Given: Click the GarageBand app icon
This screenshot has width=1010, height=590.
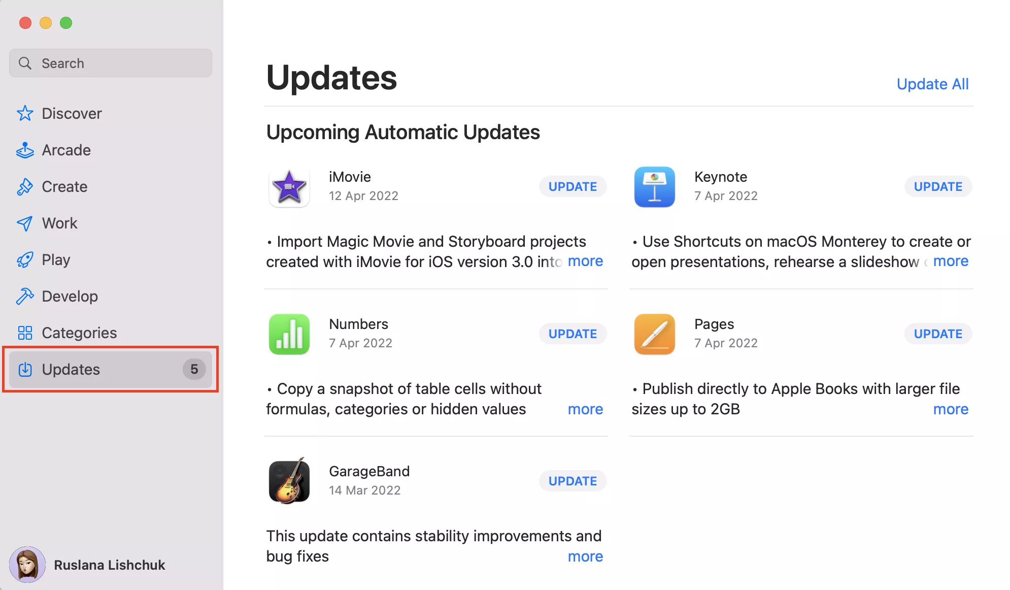Looking at the screenshot, I should pyautogui.click(x=289, y=481).
